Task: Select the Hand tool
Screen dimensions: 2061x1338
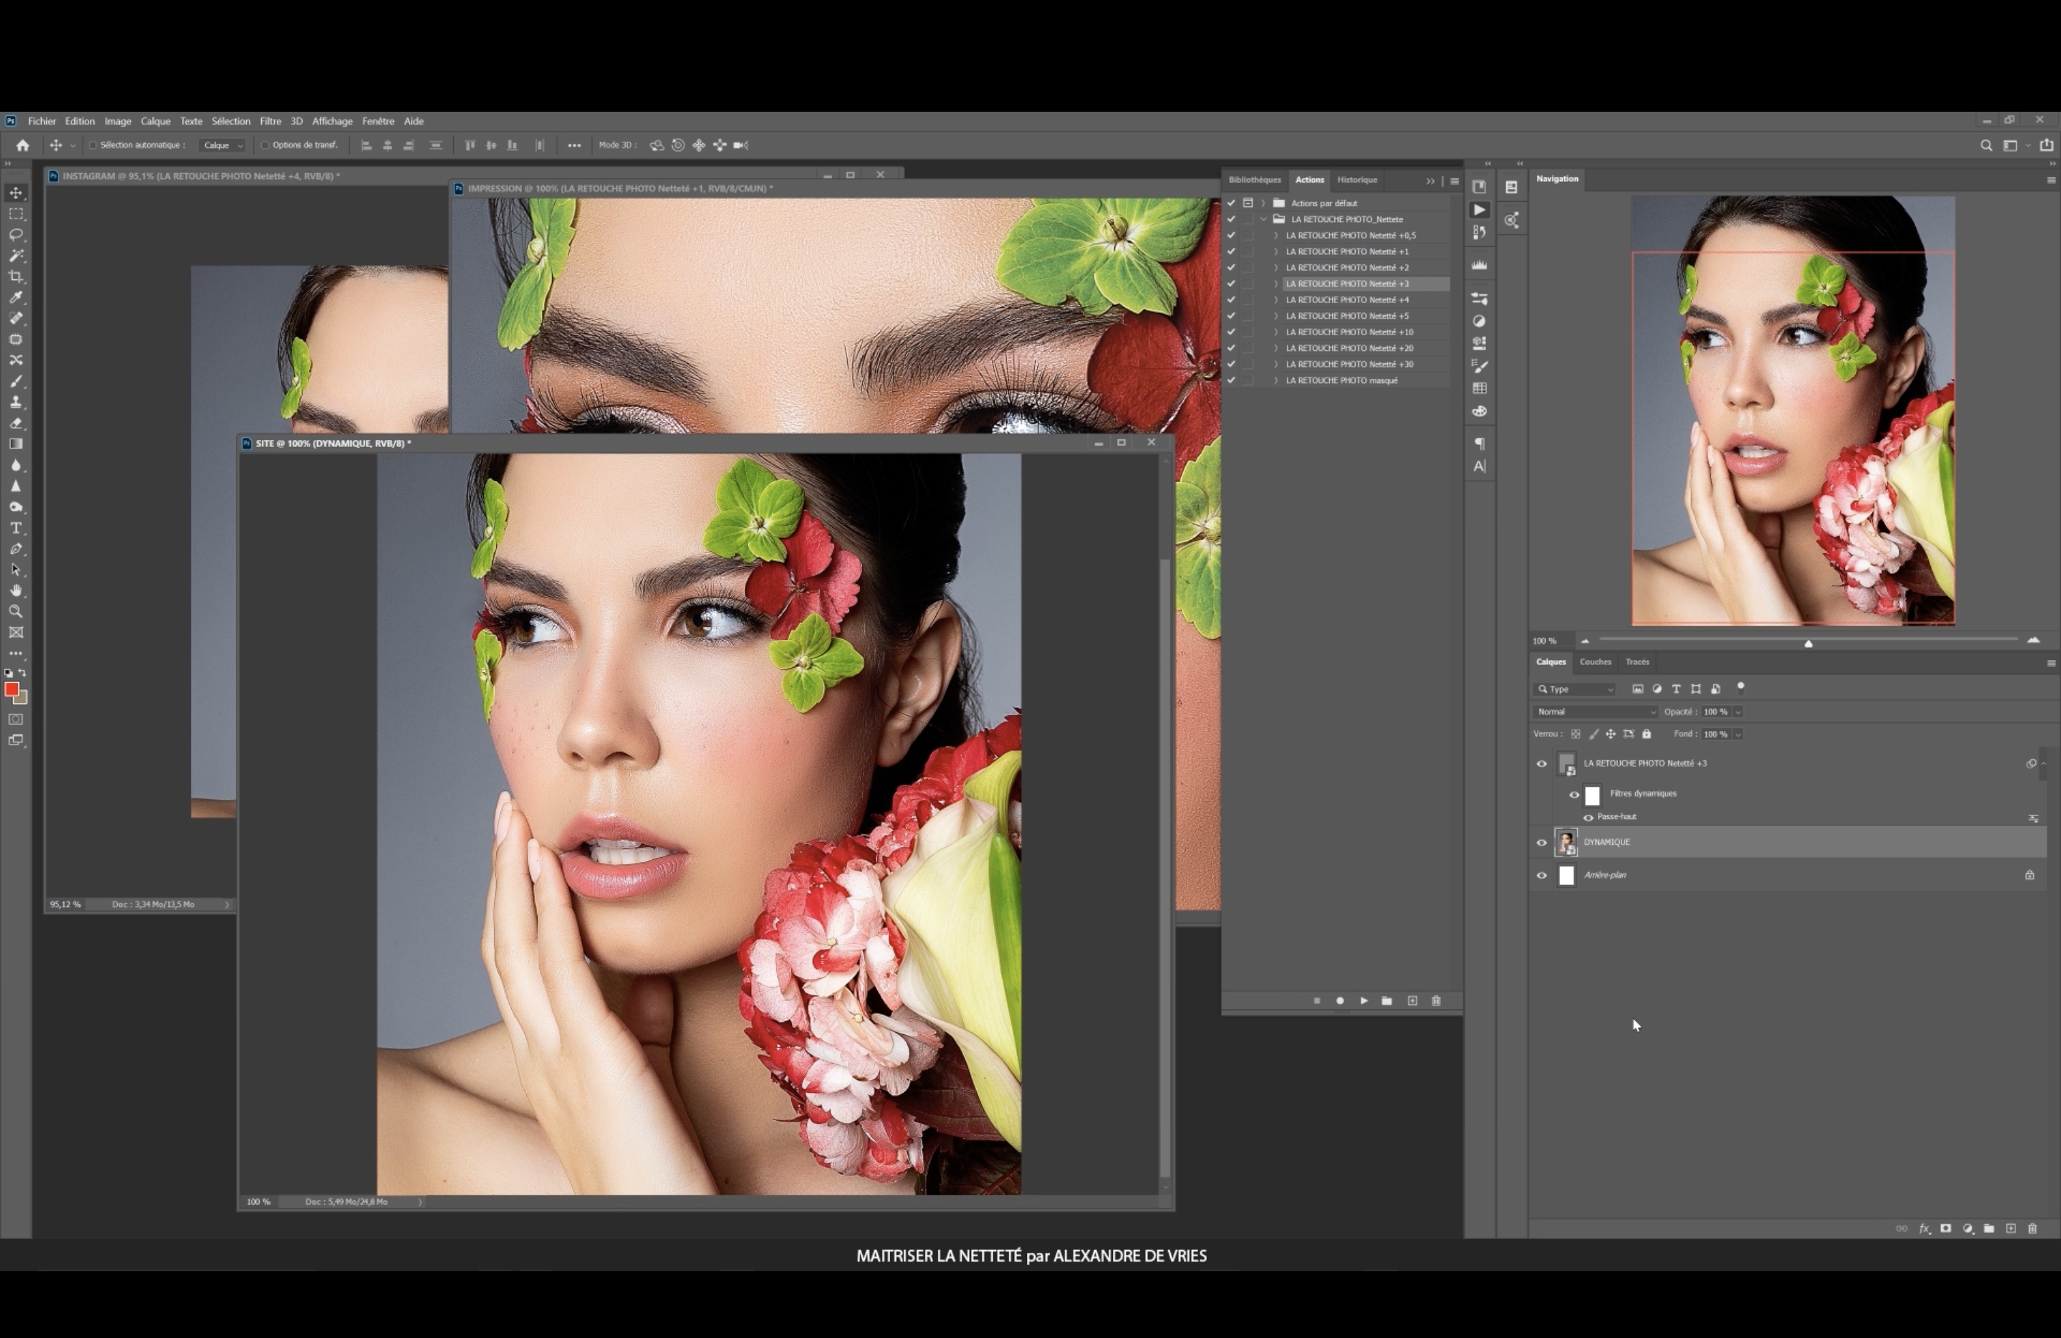Action: 16,591
